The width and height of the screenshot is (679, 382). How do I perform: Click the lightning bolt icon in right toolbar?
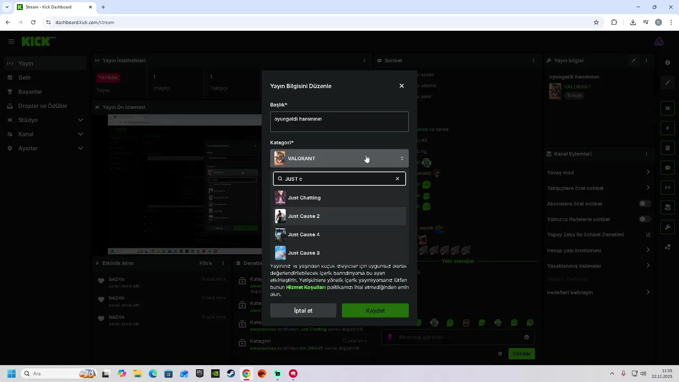click(668, 128)
